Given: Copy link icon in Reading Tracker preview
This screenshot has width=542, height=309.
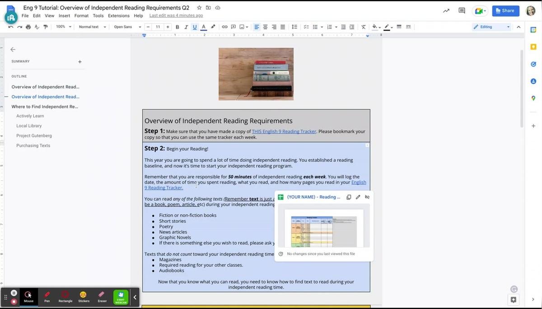Looking at the screenshot, I should click(349, 197).
